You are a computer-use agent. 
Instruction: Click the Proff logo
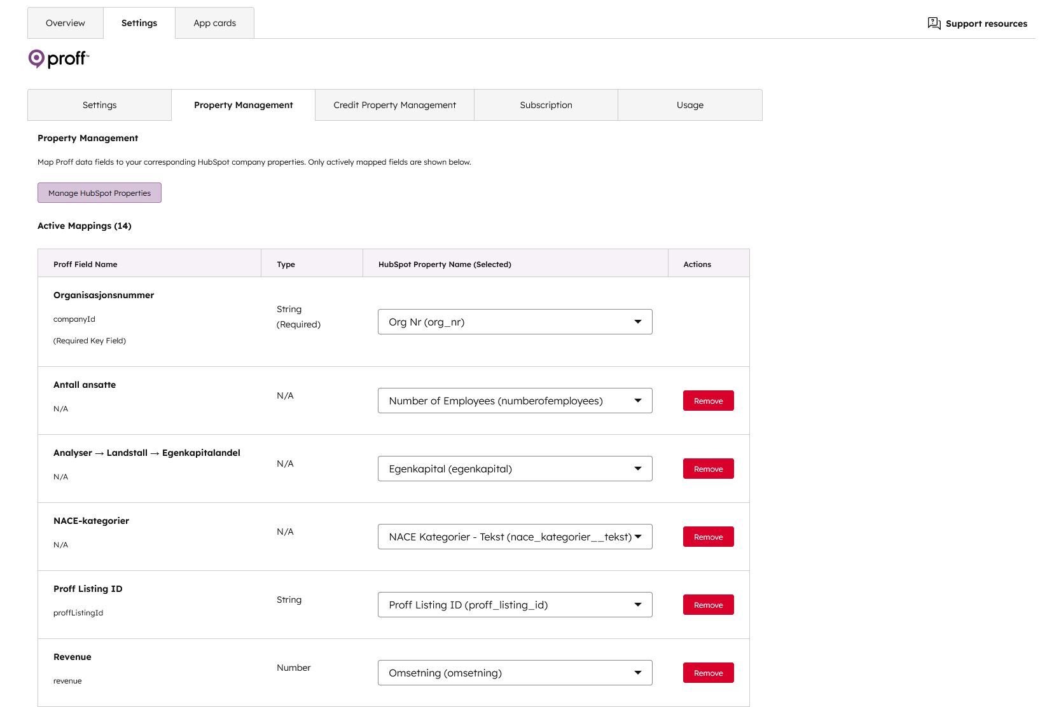coord(59,59)
